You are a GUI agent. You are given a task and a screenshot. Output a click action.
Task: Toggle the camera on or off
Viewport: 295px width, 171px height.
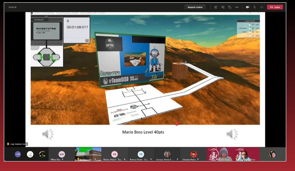click(x=247, y=7)
